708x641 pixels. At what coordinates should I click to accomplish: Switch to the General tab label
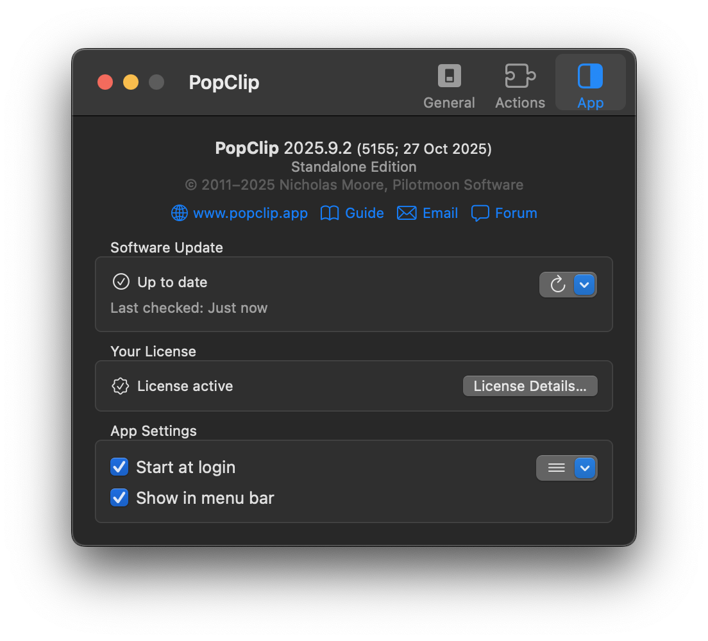(449, 103)
